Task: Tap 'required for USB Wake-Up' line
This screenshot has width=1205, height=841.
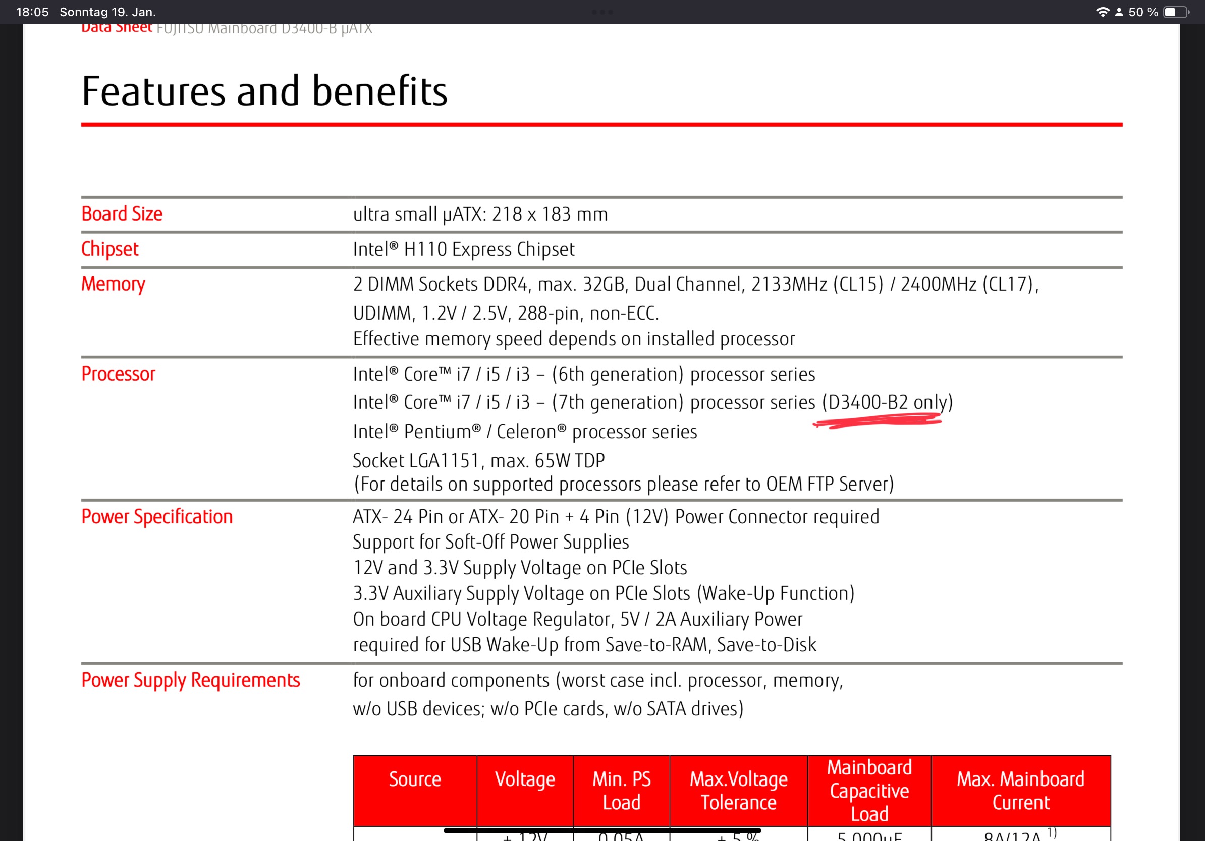Action: pos(584,645)
